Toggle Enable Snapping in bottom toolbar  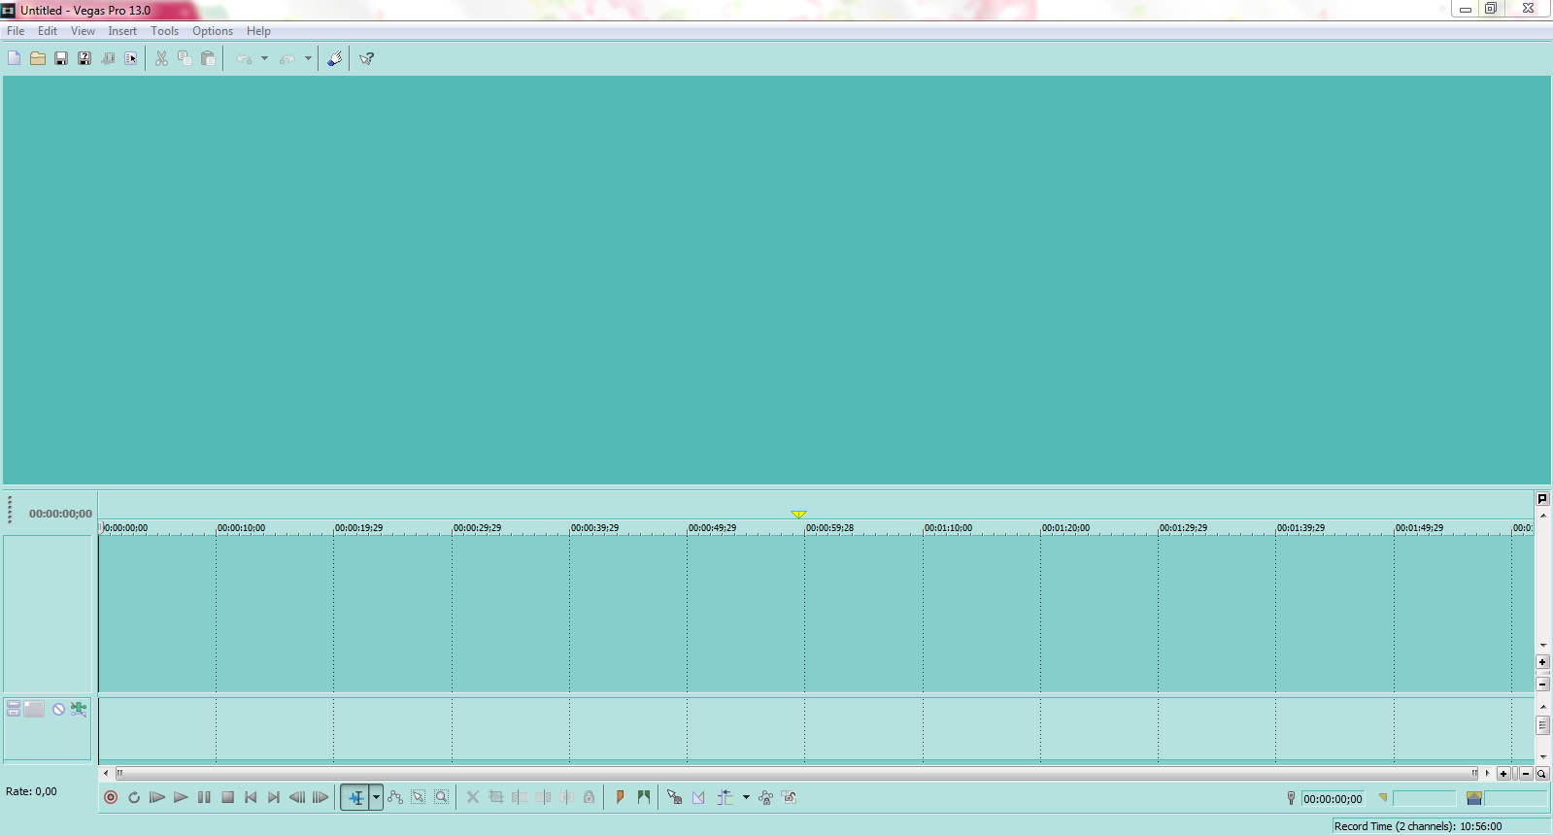point(674,797)
